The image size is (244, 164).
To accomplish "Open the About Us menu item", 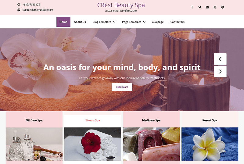I will click(80, 22).
